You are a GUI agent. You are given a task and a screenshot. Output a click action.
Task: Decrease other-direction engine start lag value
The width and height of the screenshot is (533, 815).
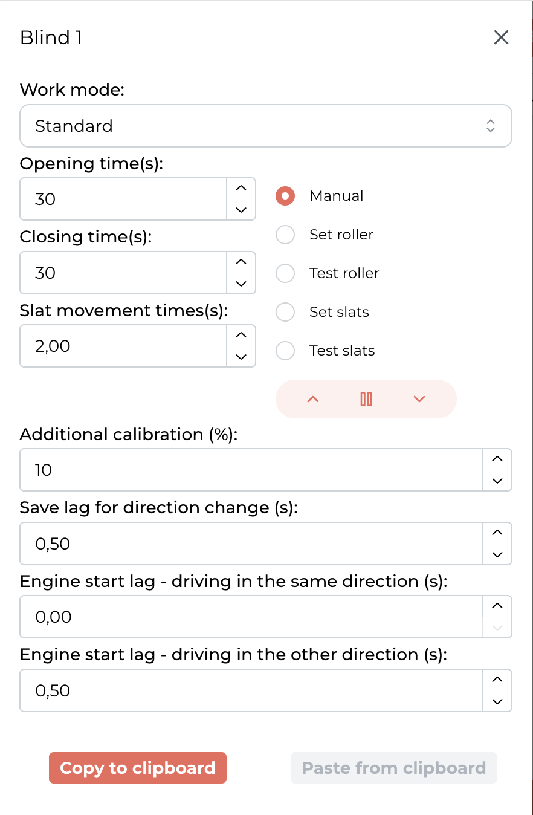[497, 701]
